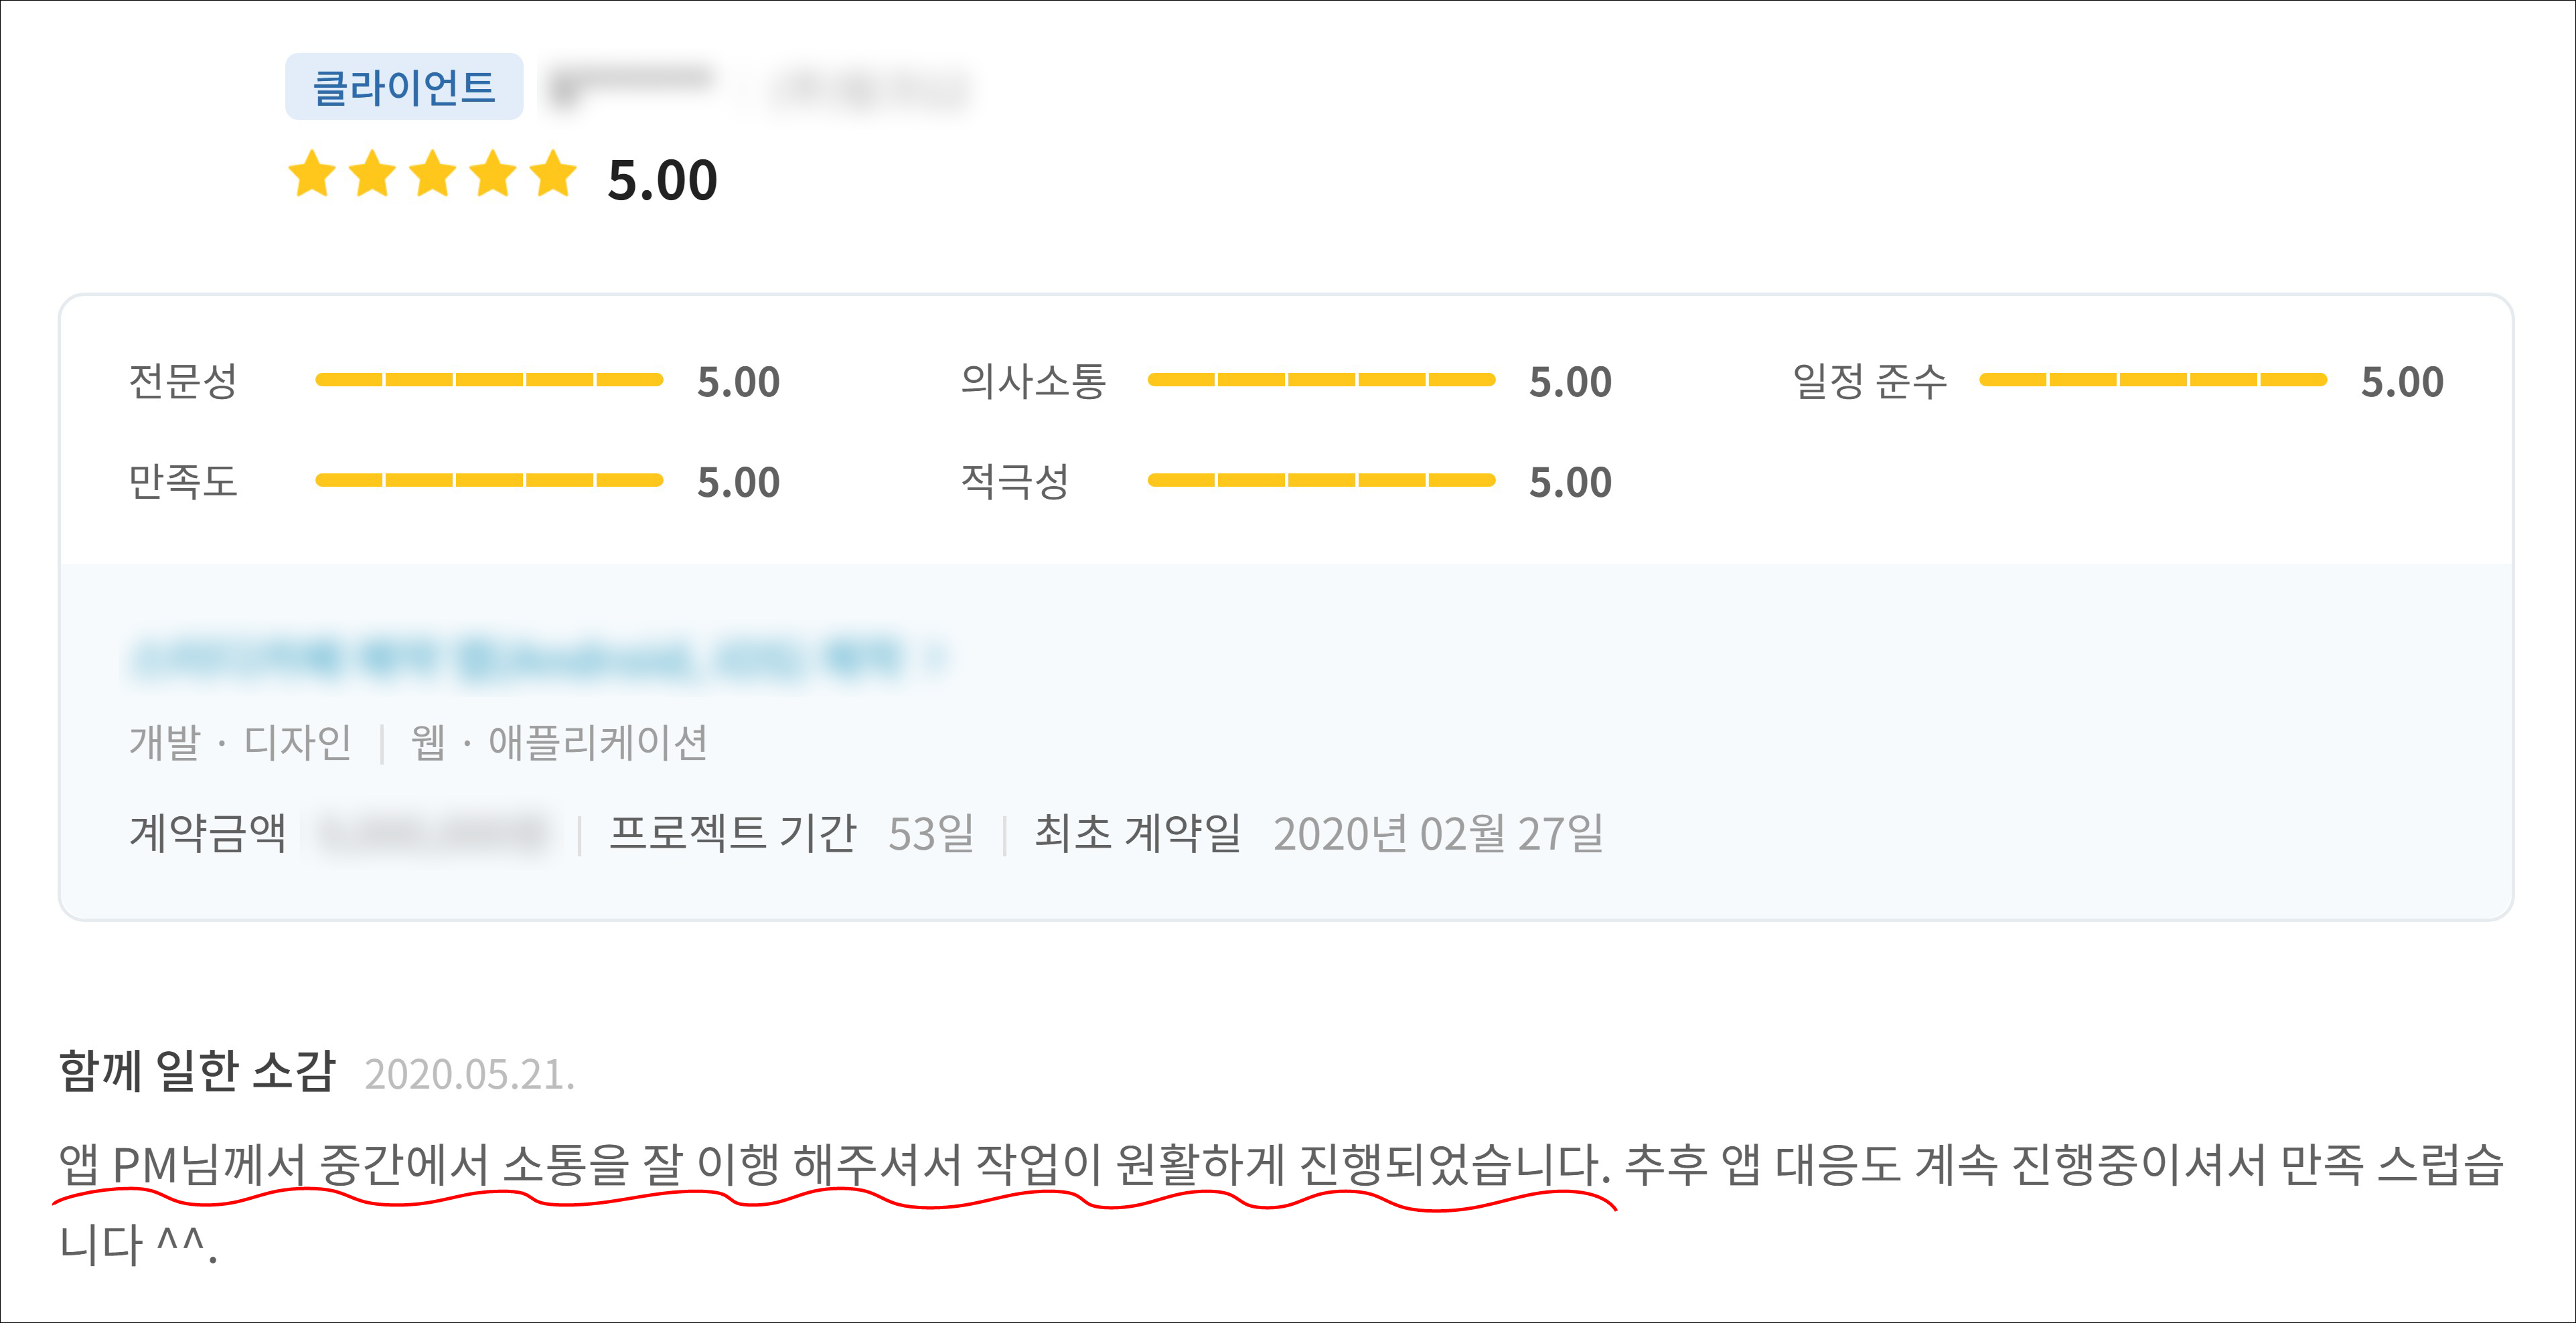
Task: Click the 일정 준수 rating bar
Action: (2153, 380)
